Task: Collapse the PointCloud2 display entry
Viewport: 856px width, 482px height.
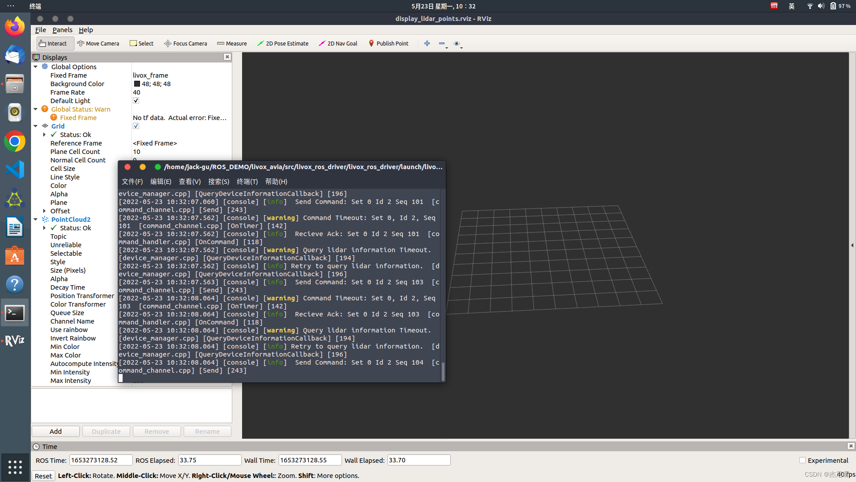Action: click(x=36, y=219)
